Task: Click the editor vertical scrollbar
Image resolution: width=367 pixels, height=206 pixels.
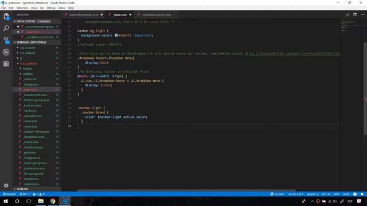Action: pos(365,89)
